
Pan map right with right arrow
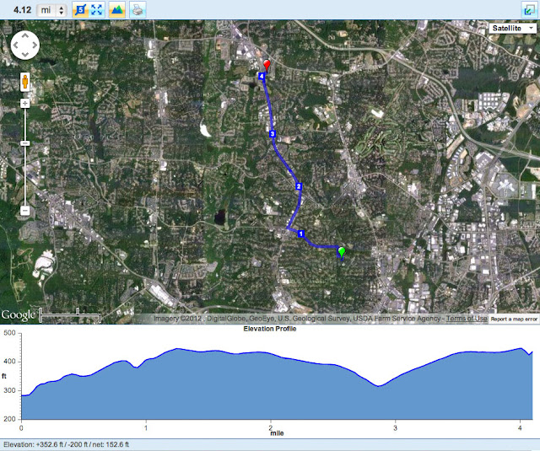[x=35, y=45]
